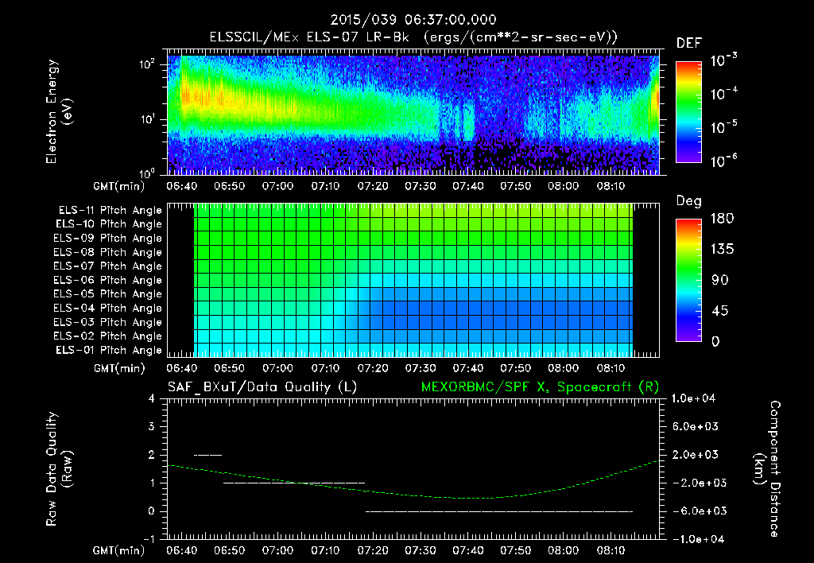Click the SAF_BXuT/Data Quality (L) label
814x563 pixels.
[x=262, y=387]
